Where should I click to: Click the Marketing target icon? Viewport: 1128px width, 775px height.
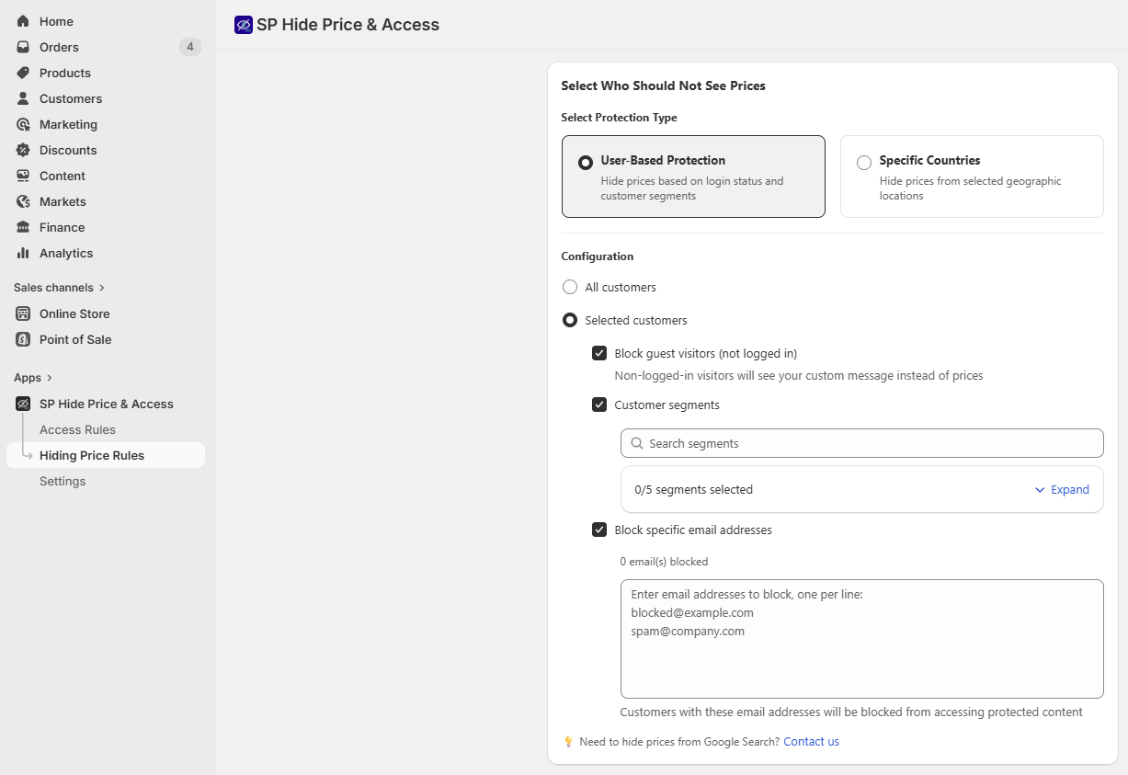(23, 124)
